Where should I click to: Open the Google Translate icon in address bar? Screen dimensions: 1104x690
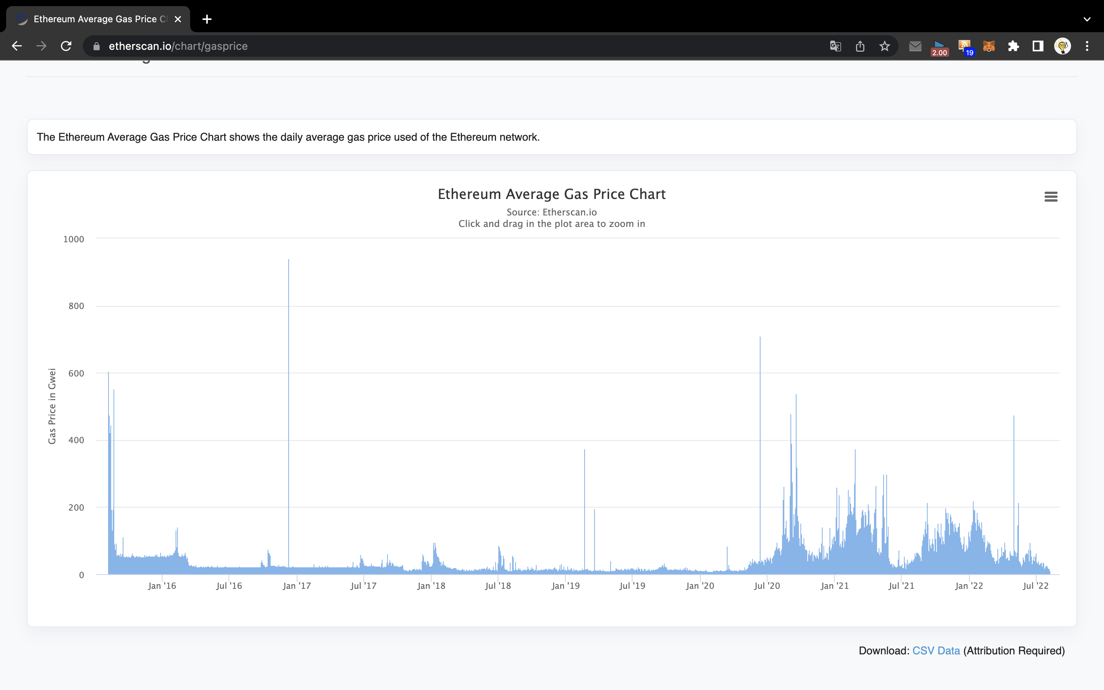click(835, 46)
